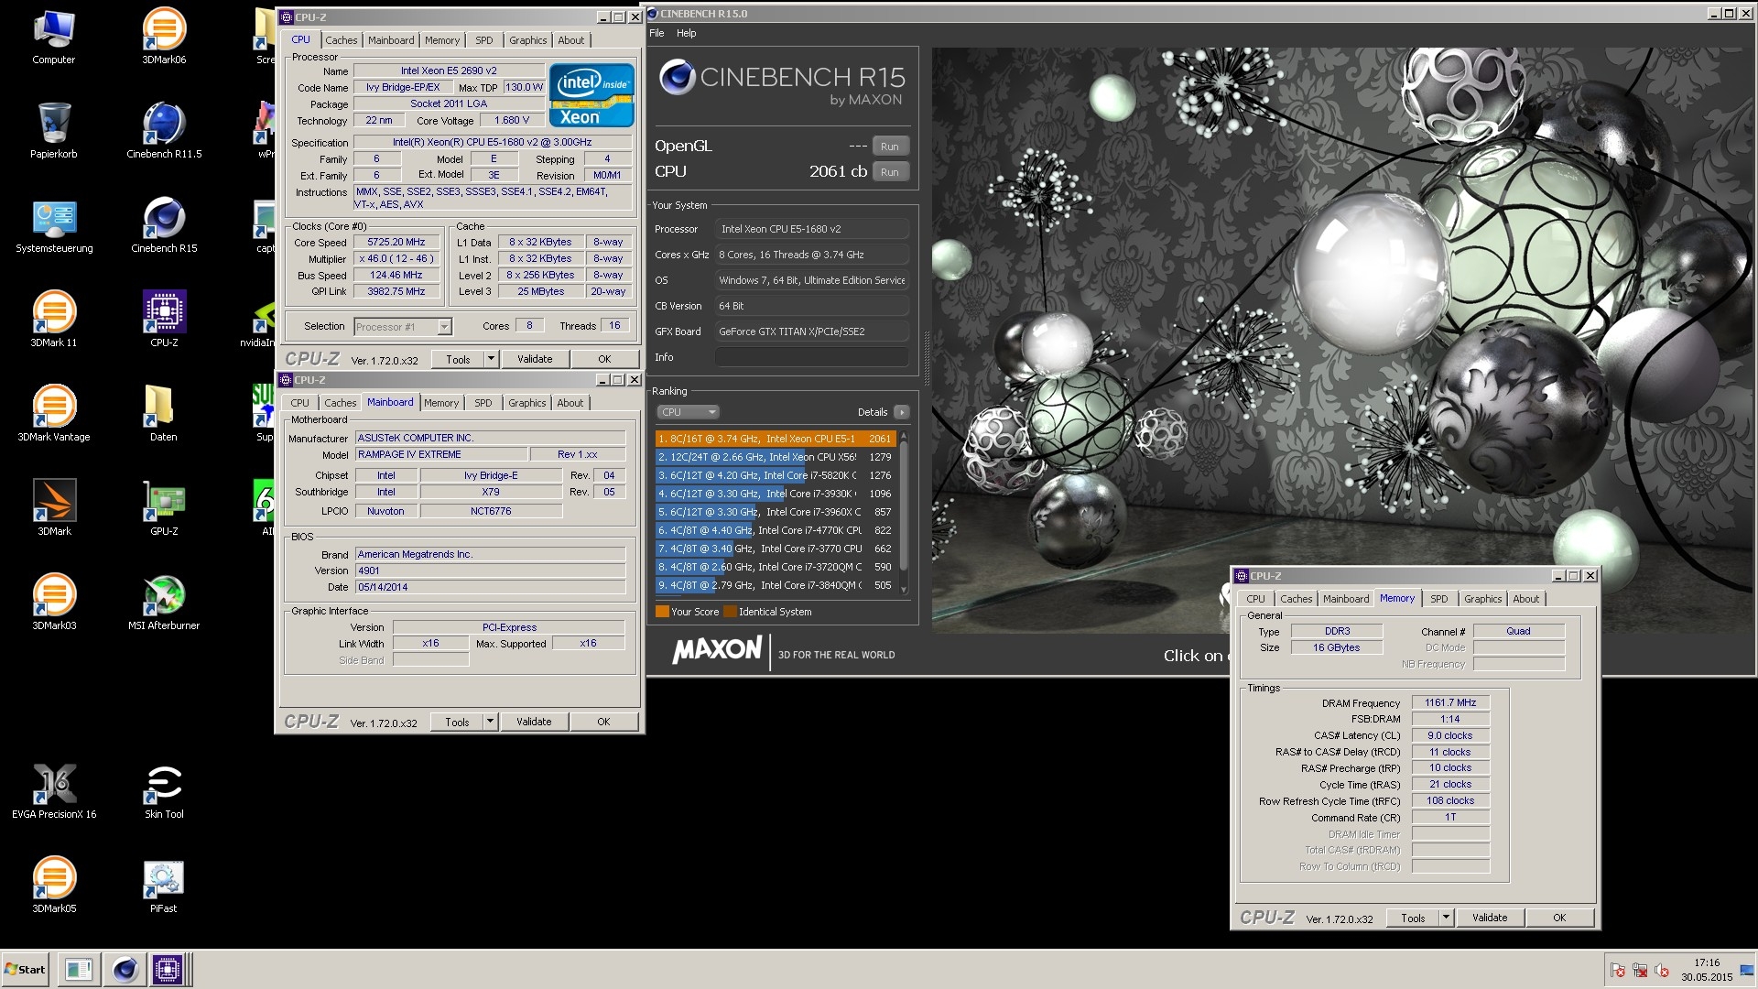This screenshot has width=1758, height=989.
Task: Click Core Speed value 5725.20 MHz
Action: click(x=396, y=243)
